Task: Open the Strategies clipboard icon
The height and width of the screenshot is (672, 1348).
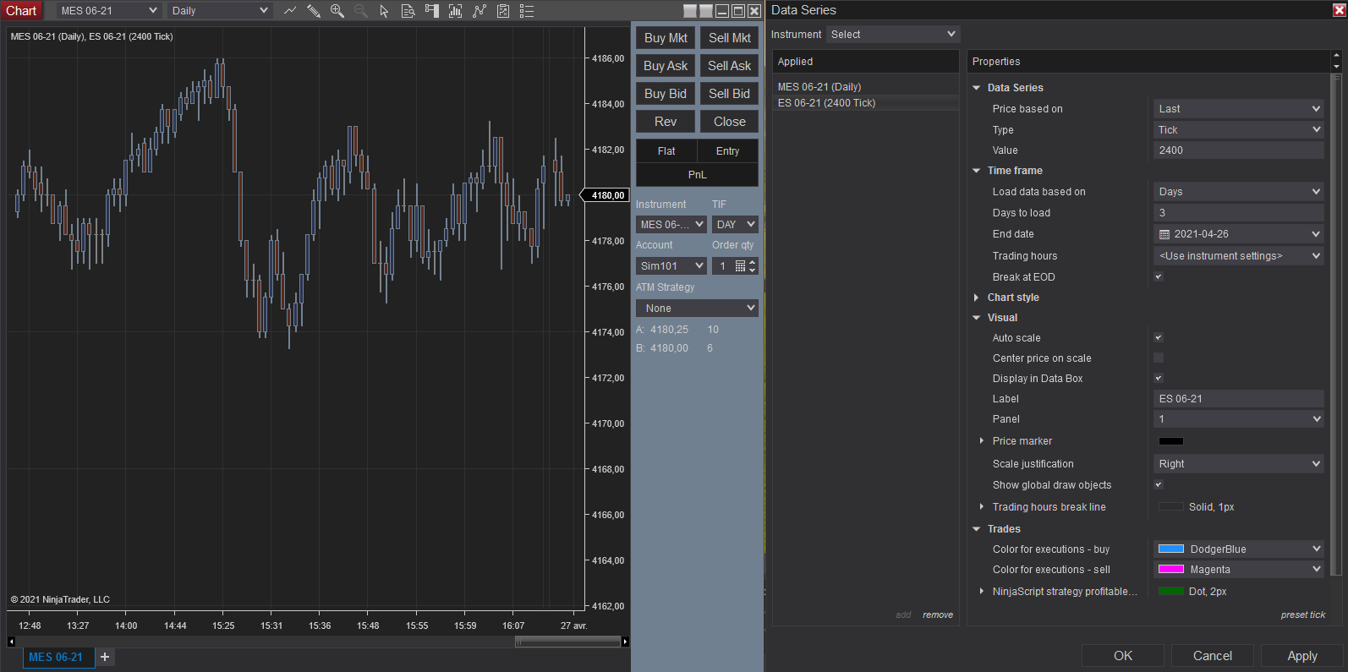Action: (503, 11)
